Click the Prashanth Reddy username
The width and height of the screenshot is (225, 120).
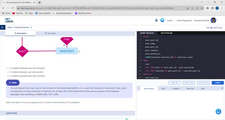click(x=201, y=21)
